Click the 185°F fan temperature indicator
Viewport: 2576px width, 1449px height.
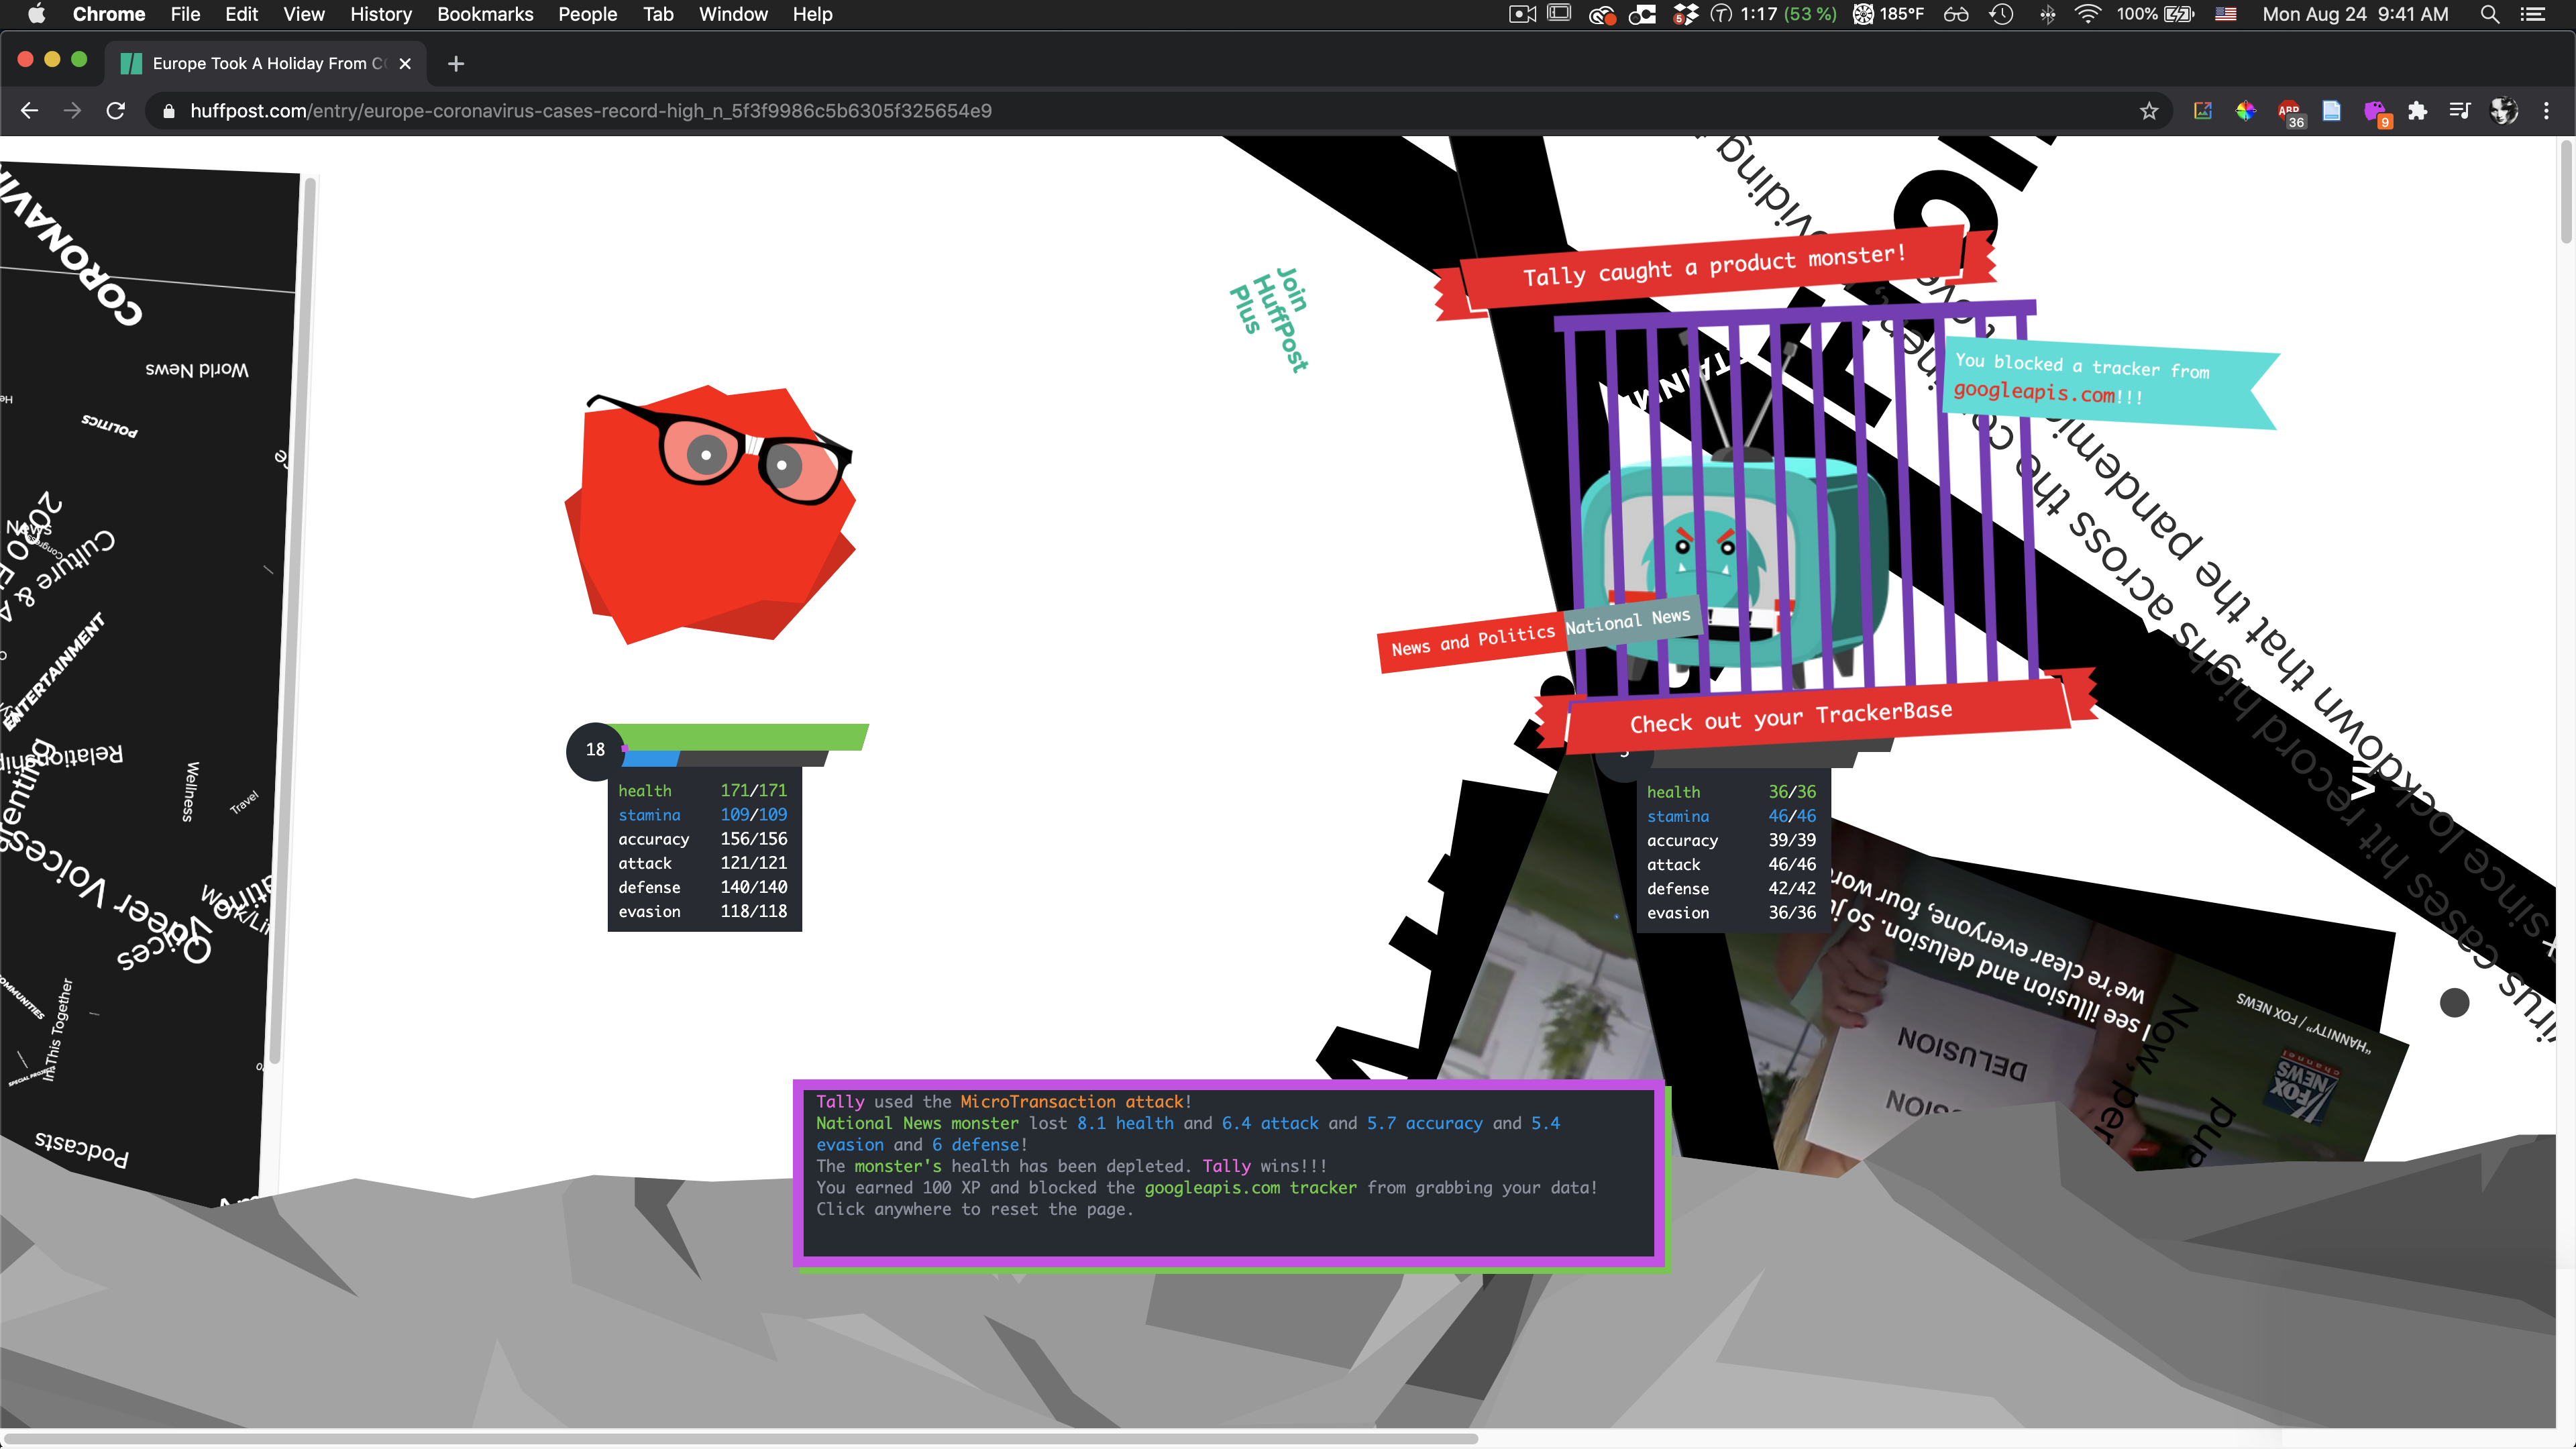(x=1889, y=14)
